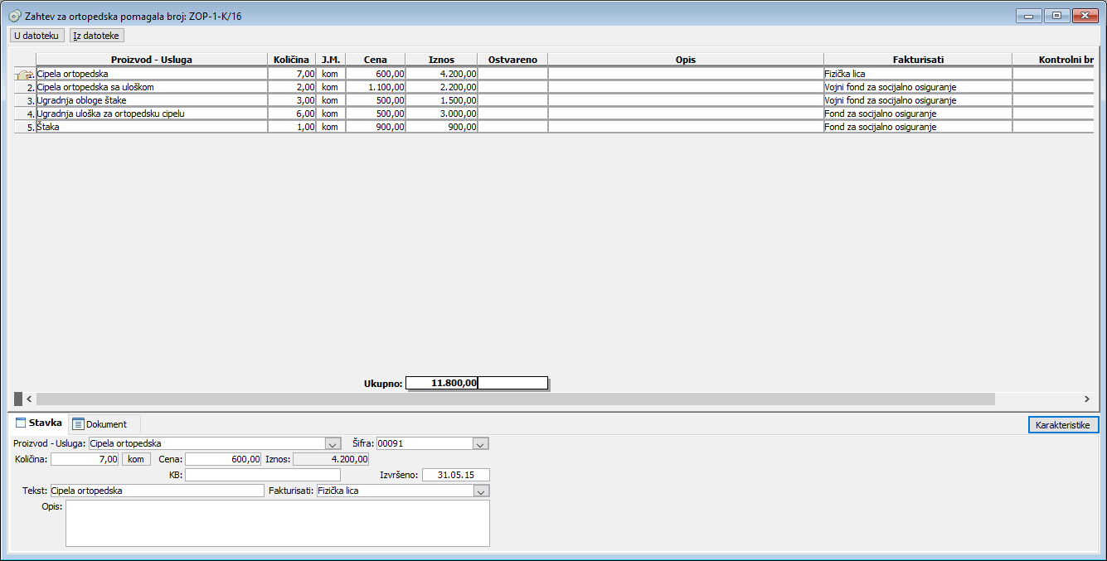This screenshot has width=1107, height=561.
Task: Click the window title gear icon
Action: click(x=14, y=16)
